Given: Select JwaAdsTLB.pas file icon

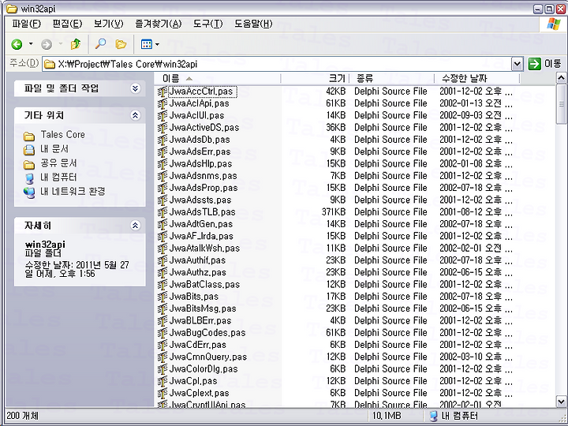Looking at the screenshot, I should (163, 212).
